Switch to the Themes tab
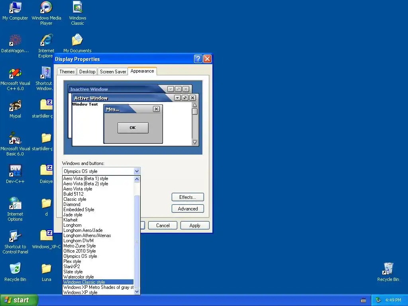This screenshot has height=306, width=408. (x=67, y=72)
